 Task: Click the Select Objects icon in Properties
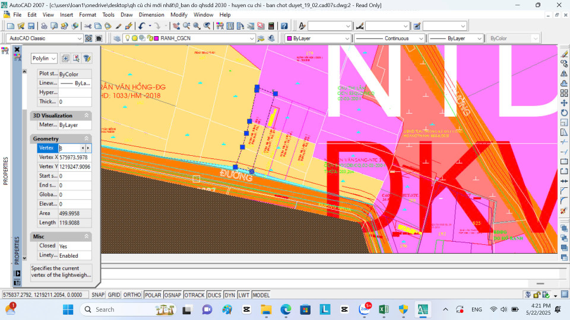76,59
